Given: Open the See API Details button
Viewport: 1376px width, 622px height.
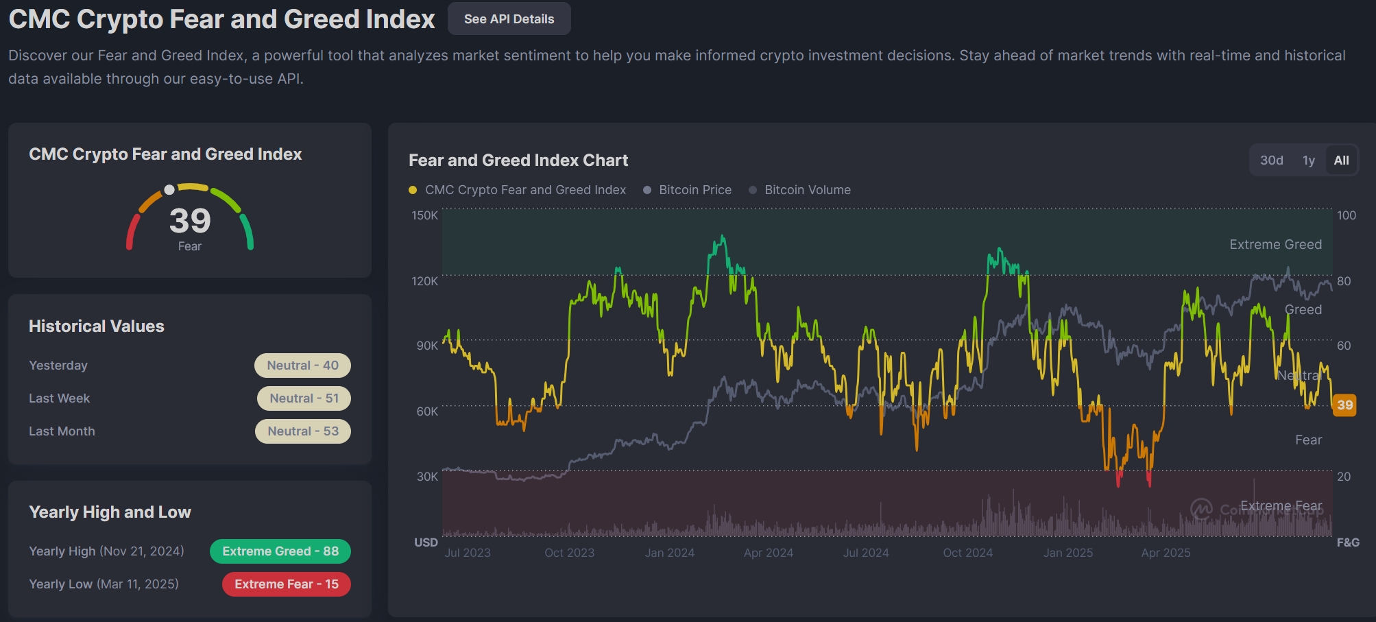Looking at the screenshot, I should pos(509,19).
